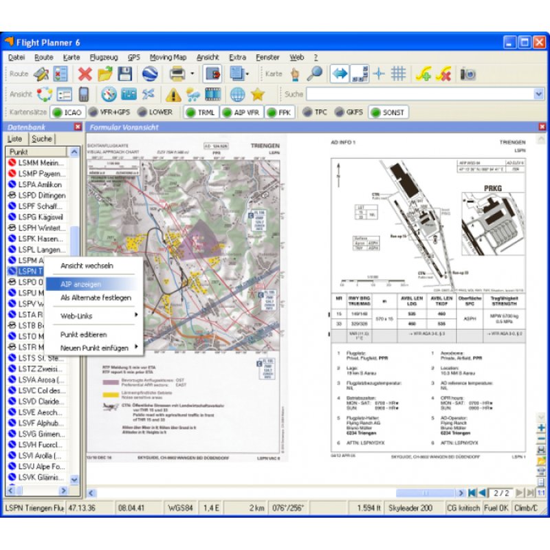Viewport: 550px width, 550px height.
Task: Open dropdown arrow next to document icon
Action: pos(247,74)
